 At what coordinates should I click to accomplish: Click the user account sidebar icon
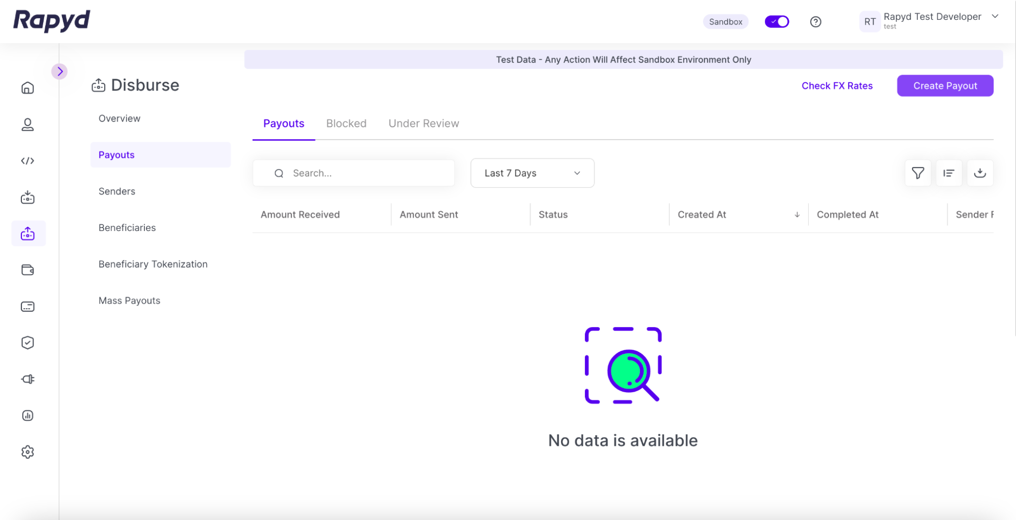click(x=28, y=124)
